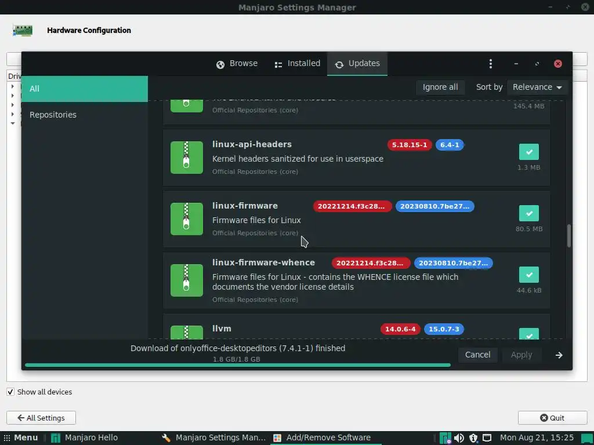Click linux-firmware-whence old version 20221214 badge

[371, 263]
